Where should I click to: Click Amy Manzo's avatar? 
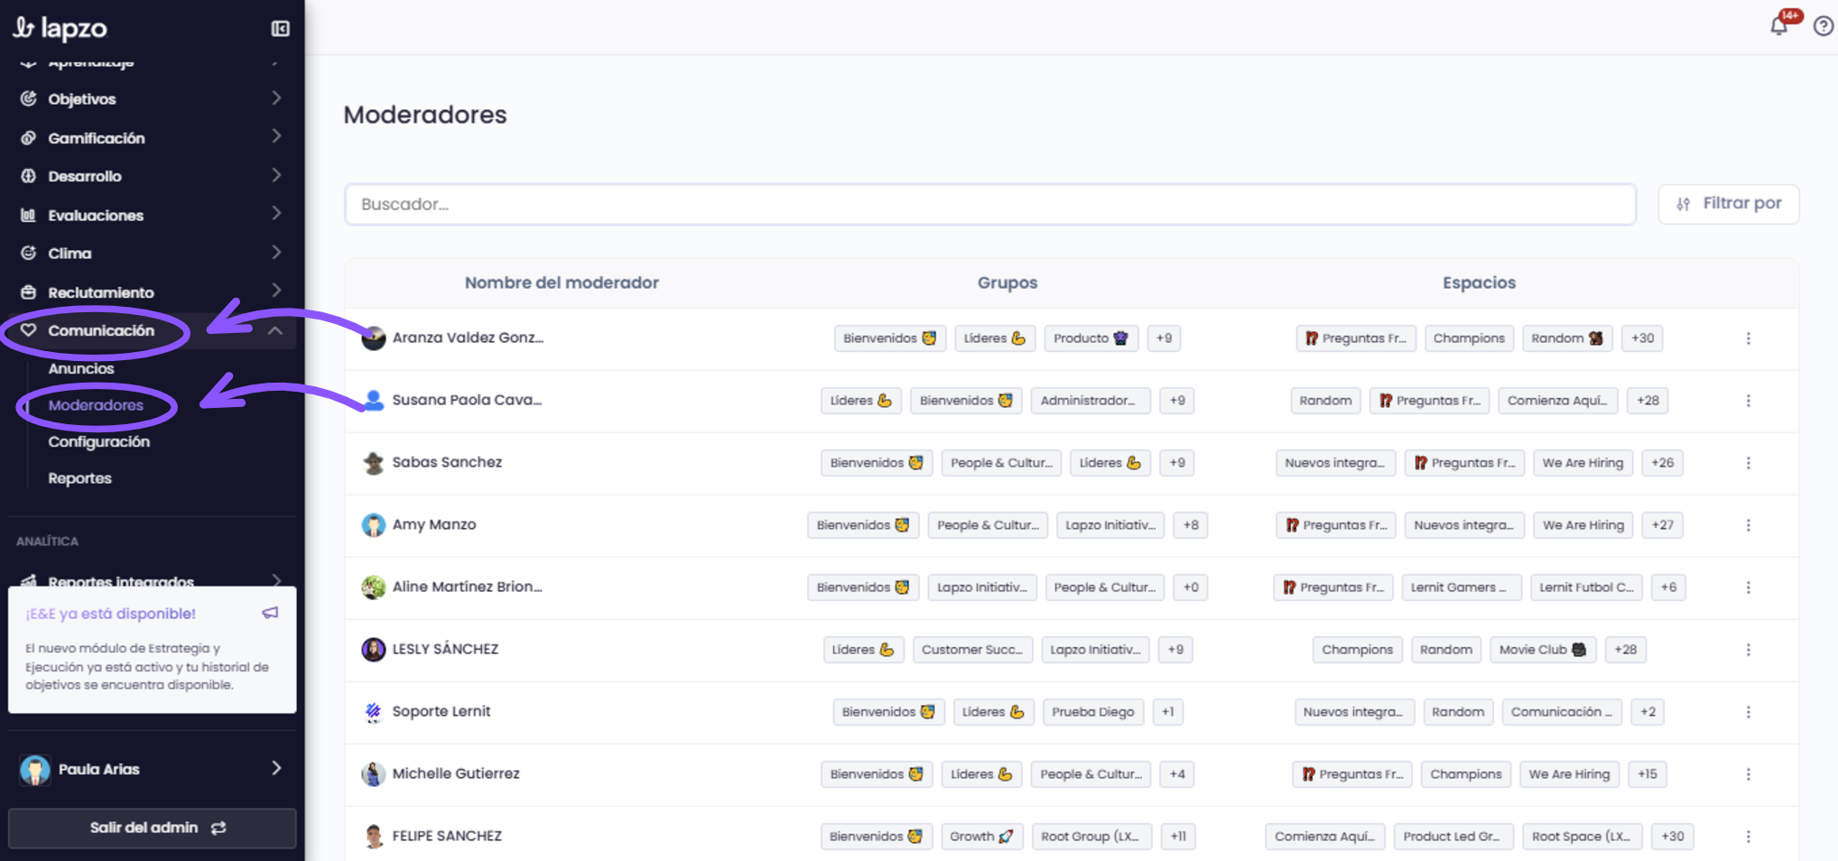(x=374, y=525)
